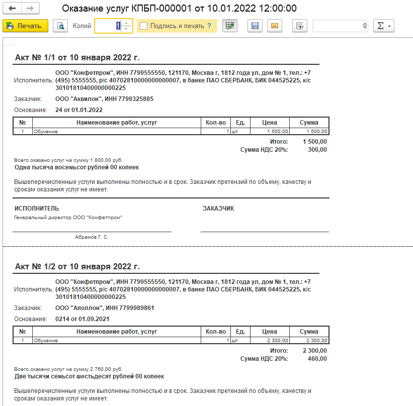Click Генеральный директор ООО "Конфетпром" line

[68, 218]
